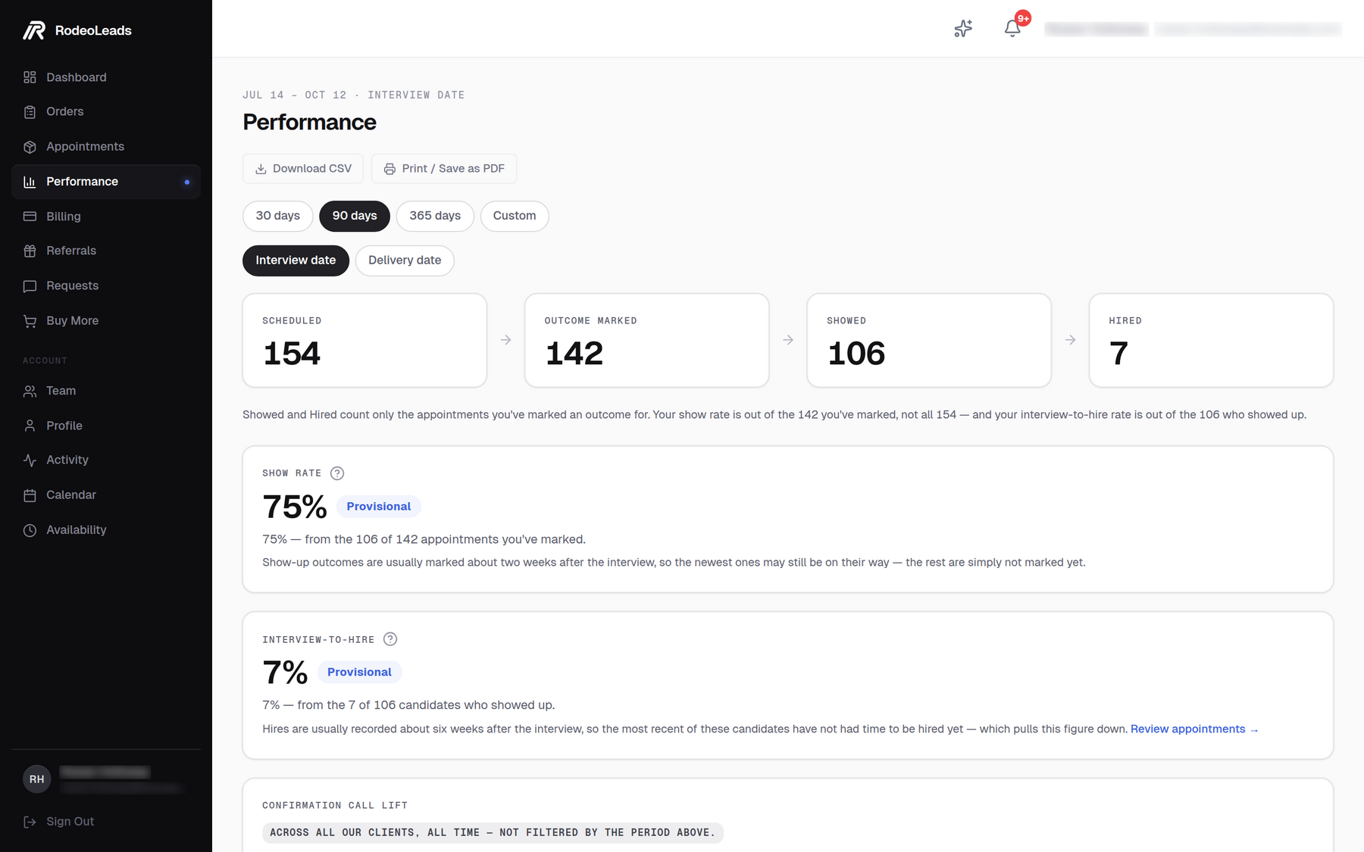
Task: Print or save as PDF
Action: 444,169
